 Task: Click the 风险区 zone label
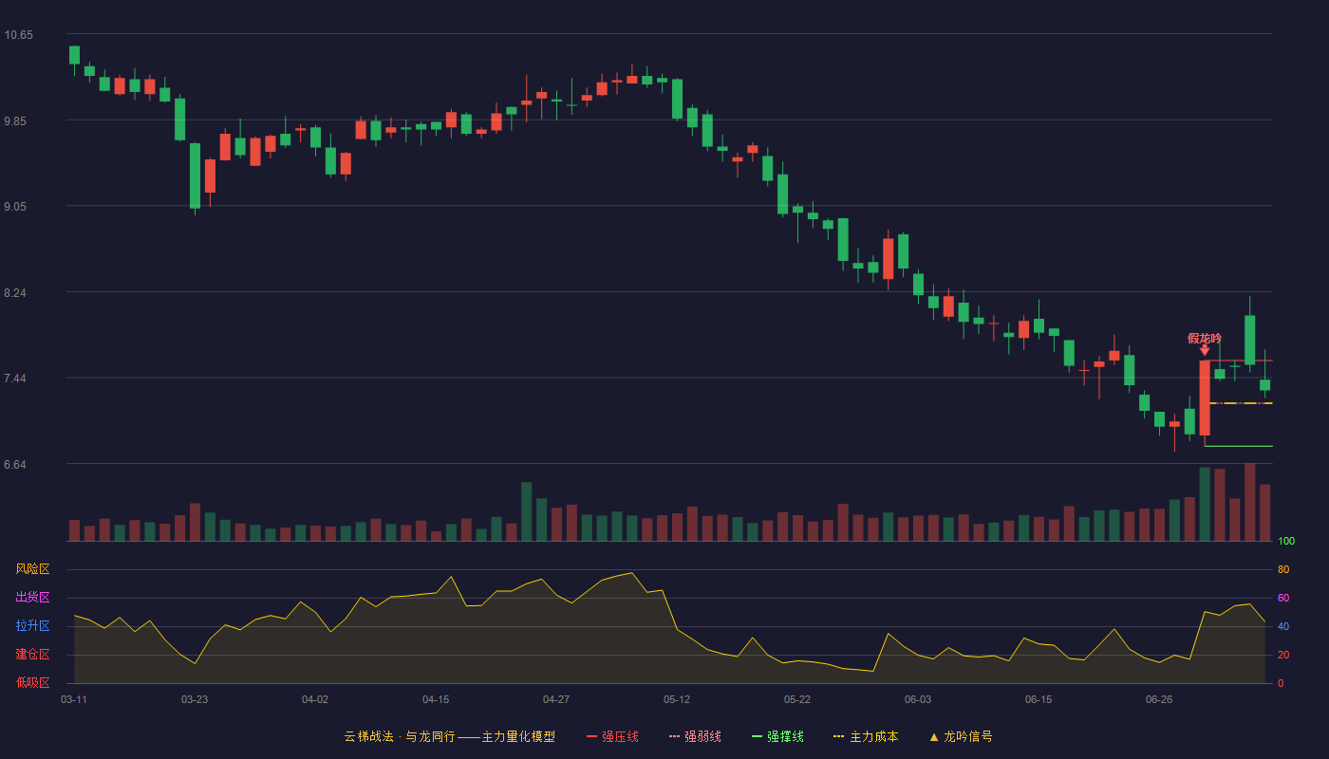pos(32,569)
